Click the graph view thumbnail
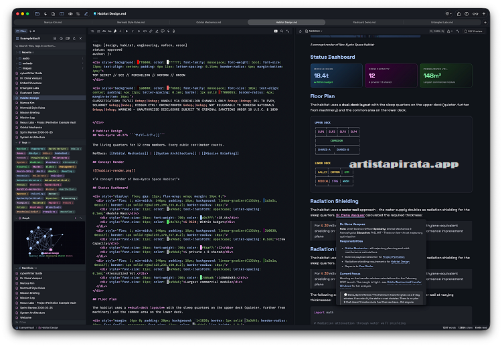The height and width of the screenshot is (346, 502). pyautogui.click(x=50, y=243)
